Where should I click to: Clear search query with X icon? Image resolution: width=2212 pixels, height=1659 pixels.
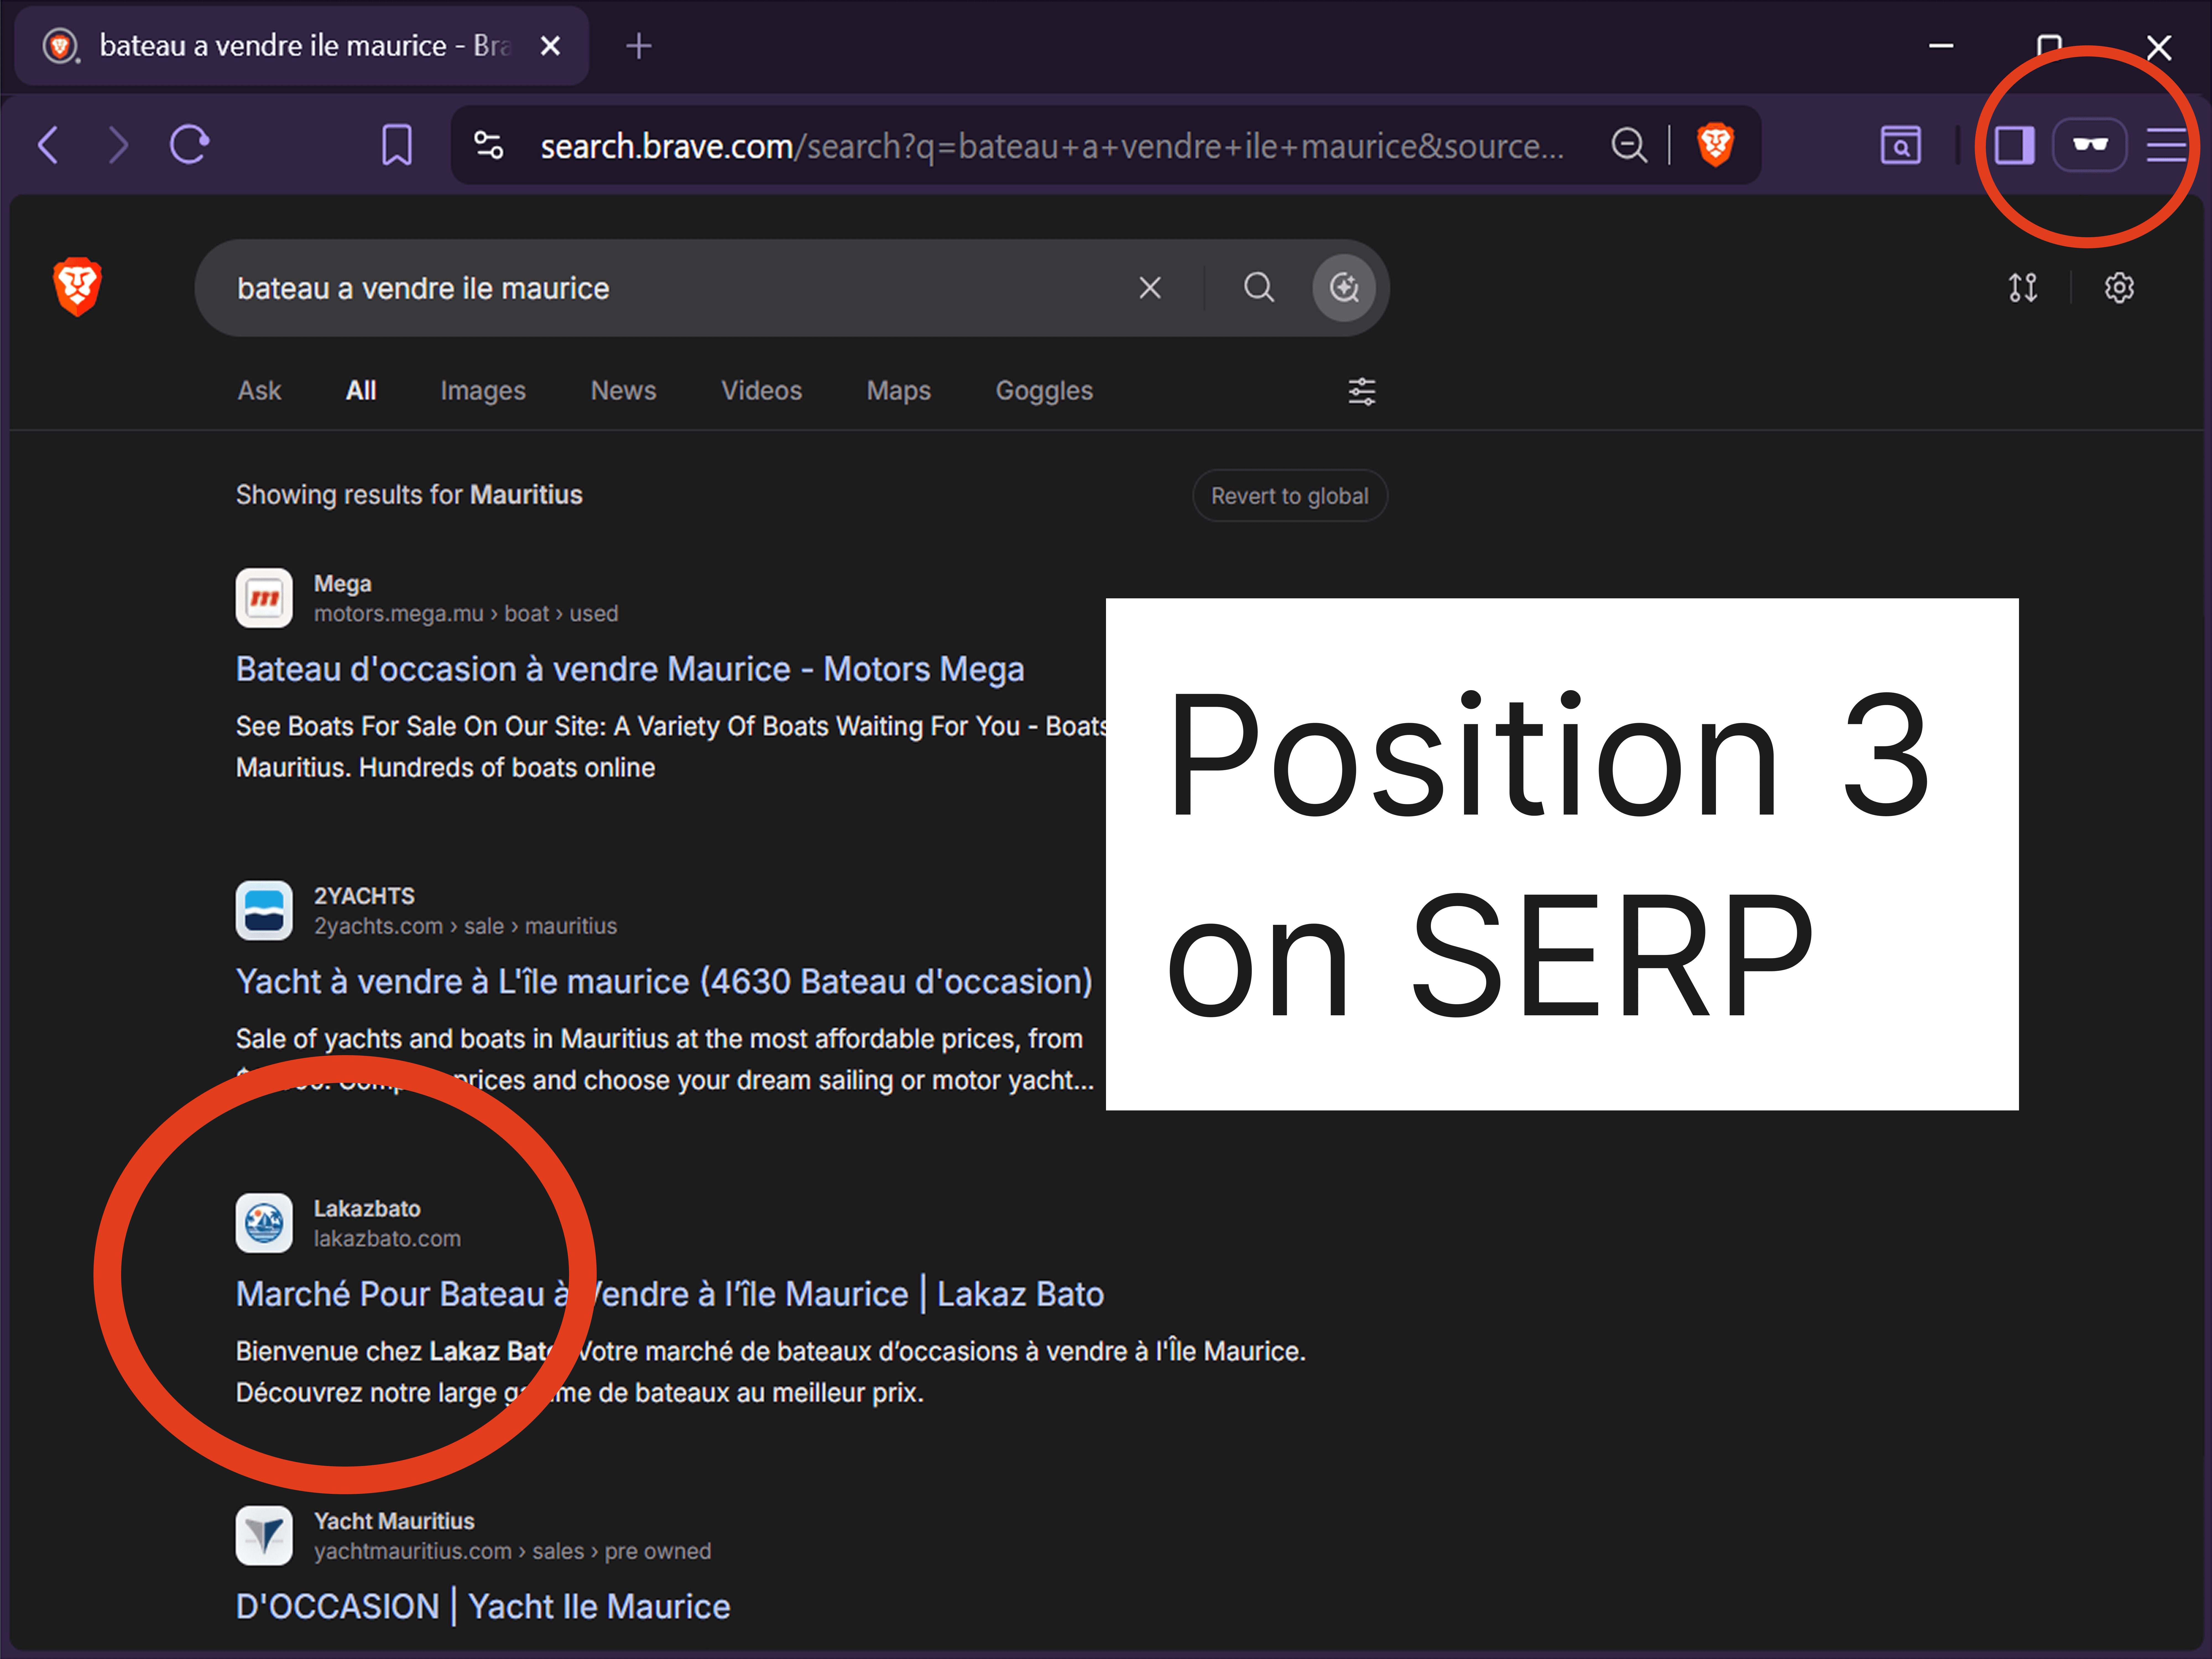click(x=1150, y=288)
